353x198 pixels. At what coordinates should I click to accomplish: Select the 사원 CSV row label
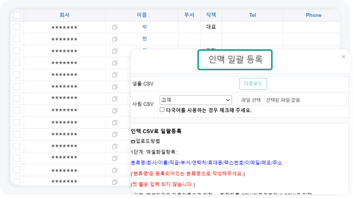coord(143,104)
